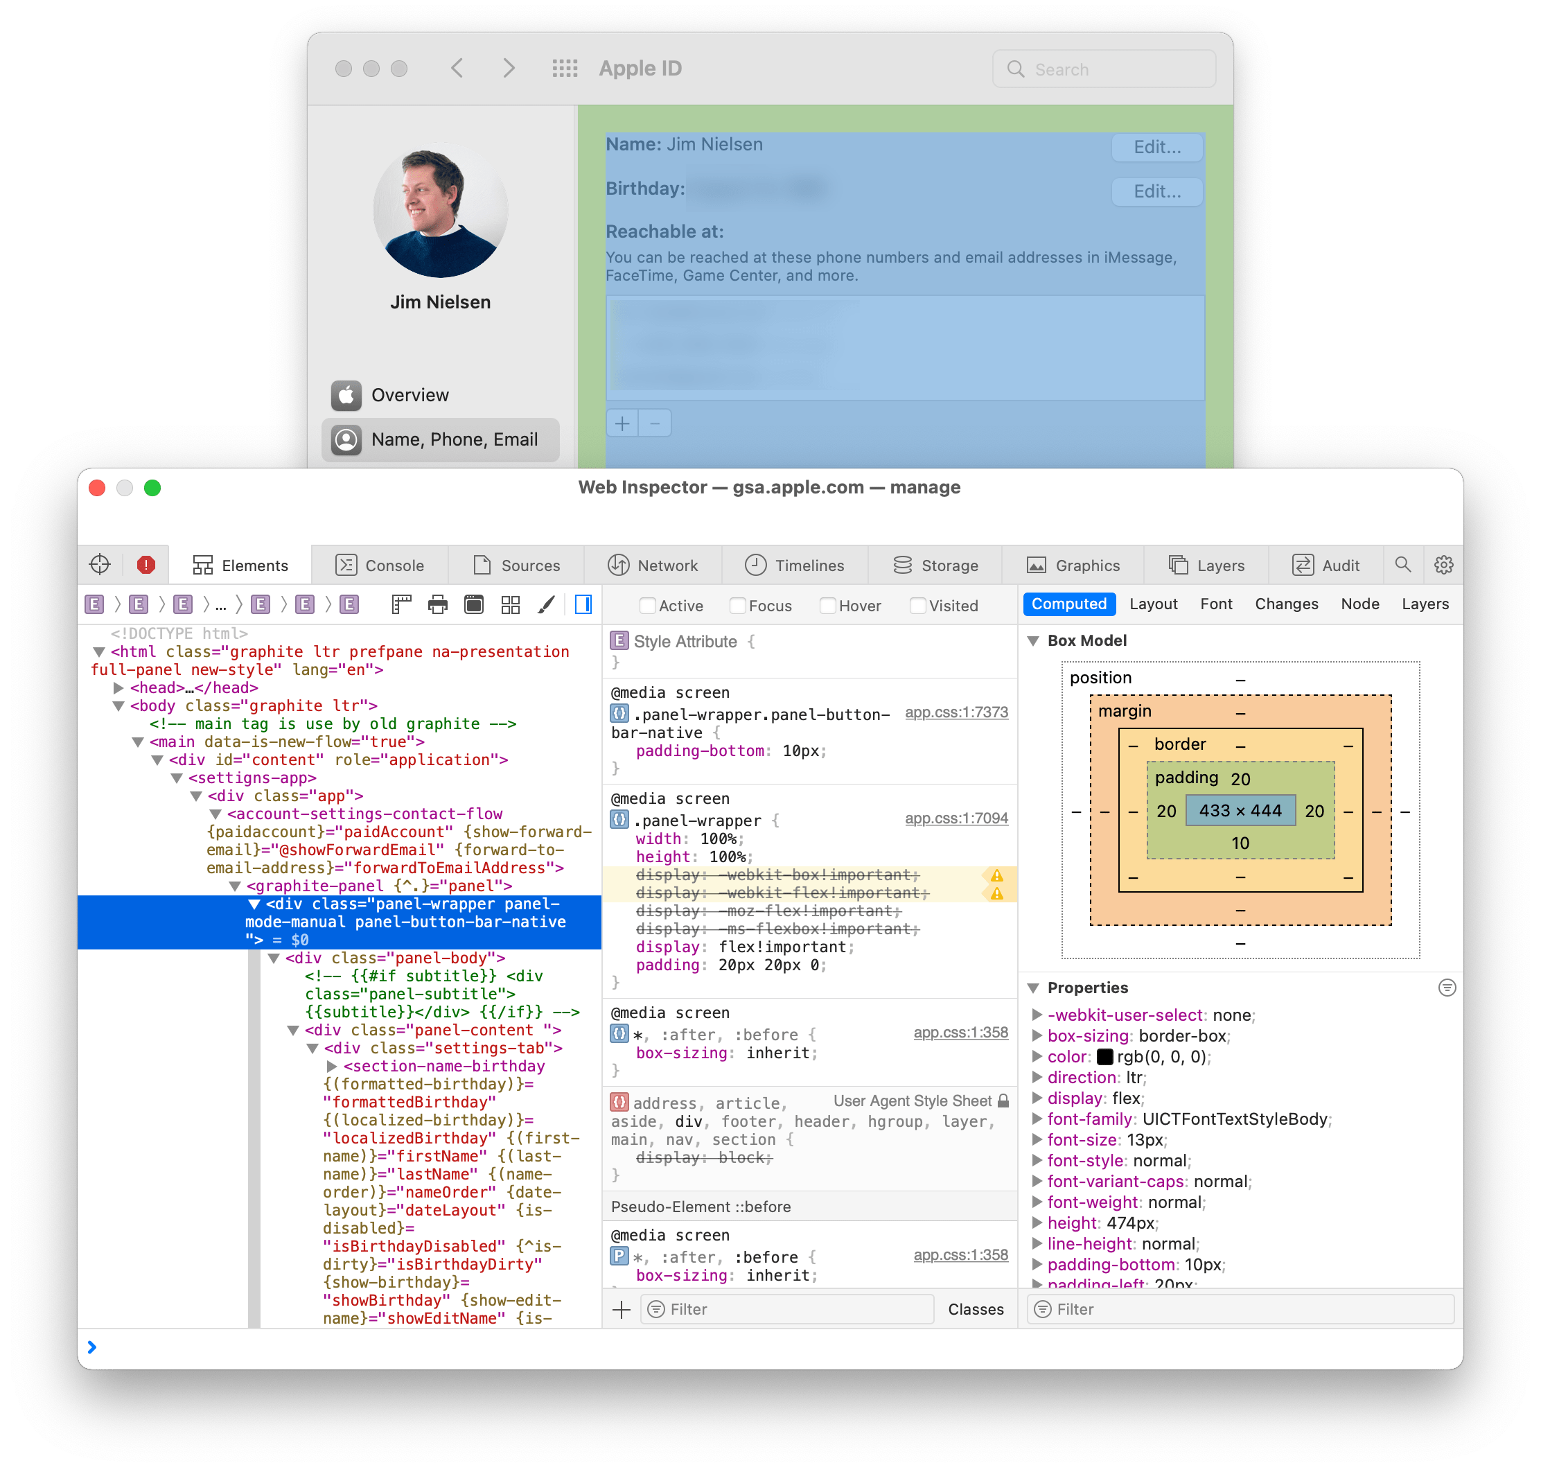
Task: Click Edit button next to Name field
Action: 1160,146
